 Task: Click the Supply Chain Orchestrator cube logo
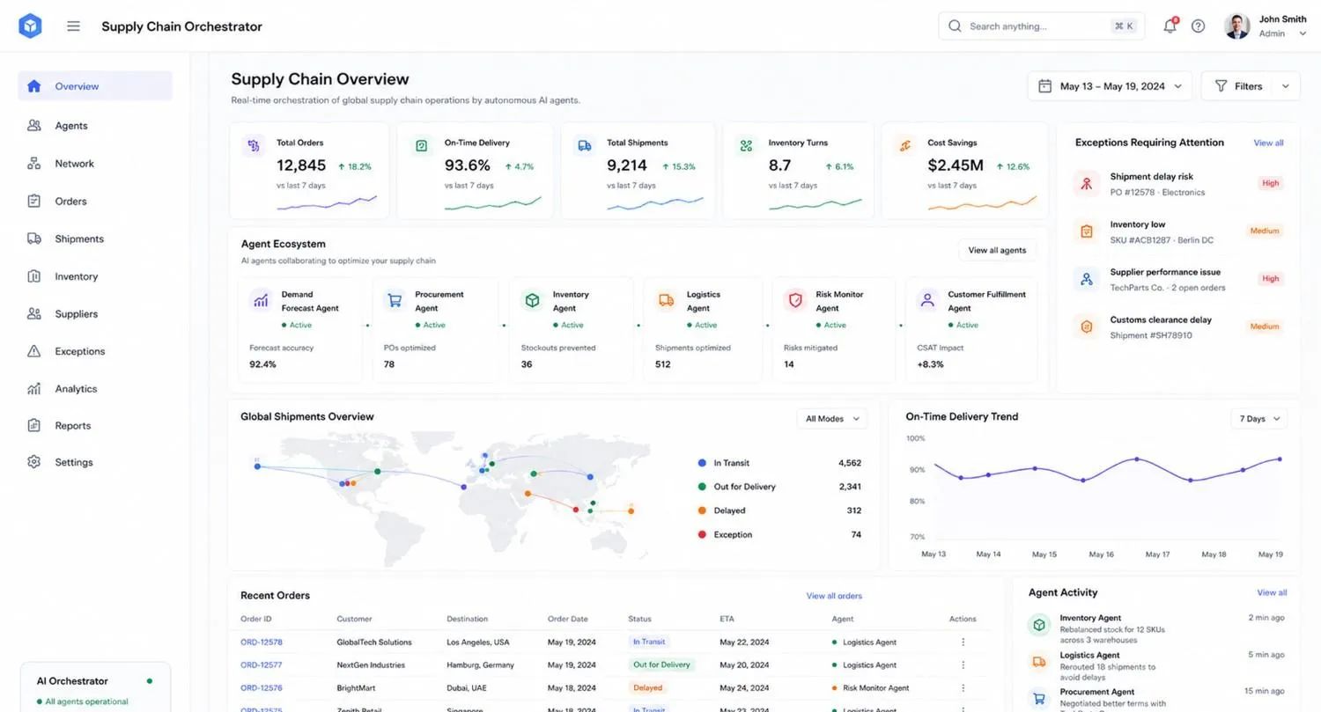(30, 26)
